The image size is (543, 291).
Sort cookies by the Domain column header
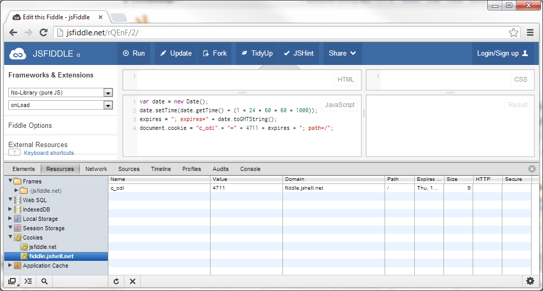334,179
